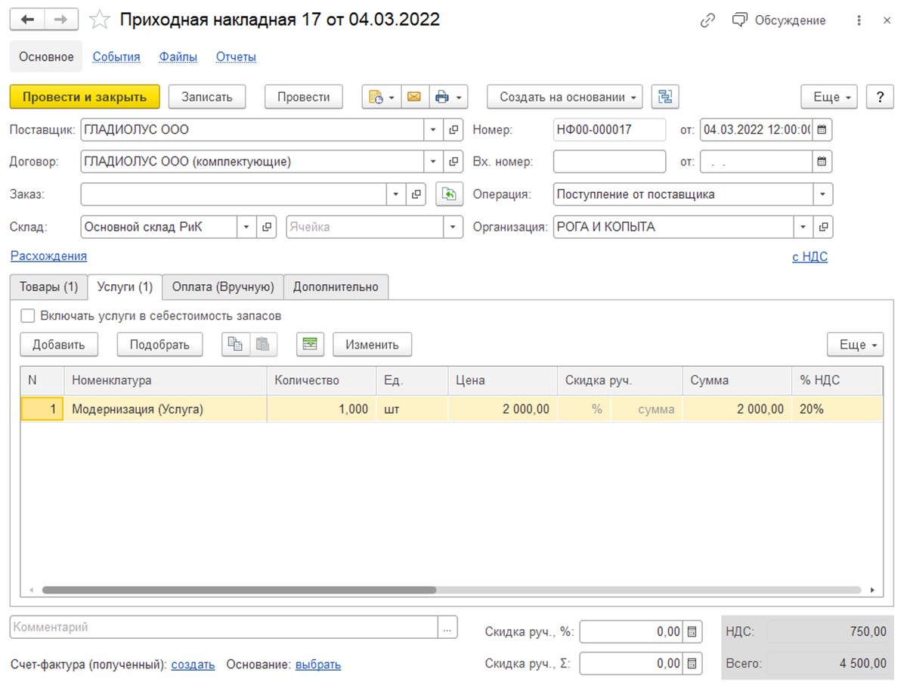Expand the Создать на основании menu
Viewport: 907px width, 688px height.
click(x=565, y=97)
